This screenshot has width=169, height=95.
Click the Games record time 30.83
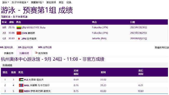tap(11, 38)
